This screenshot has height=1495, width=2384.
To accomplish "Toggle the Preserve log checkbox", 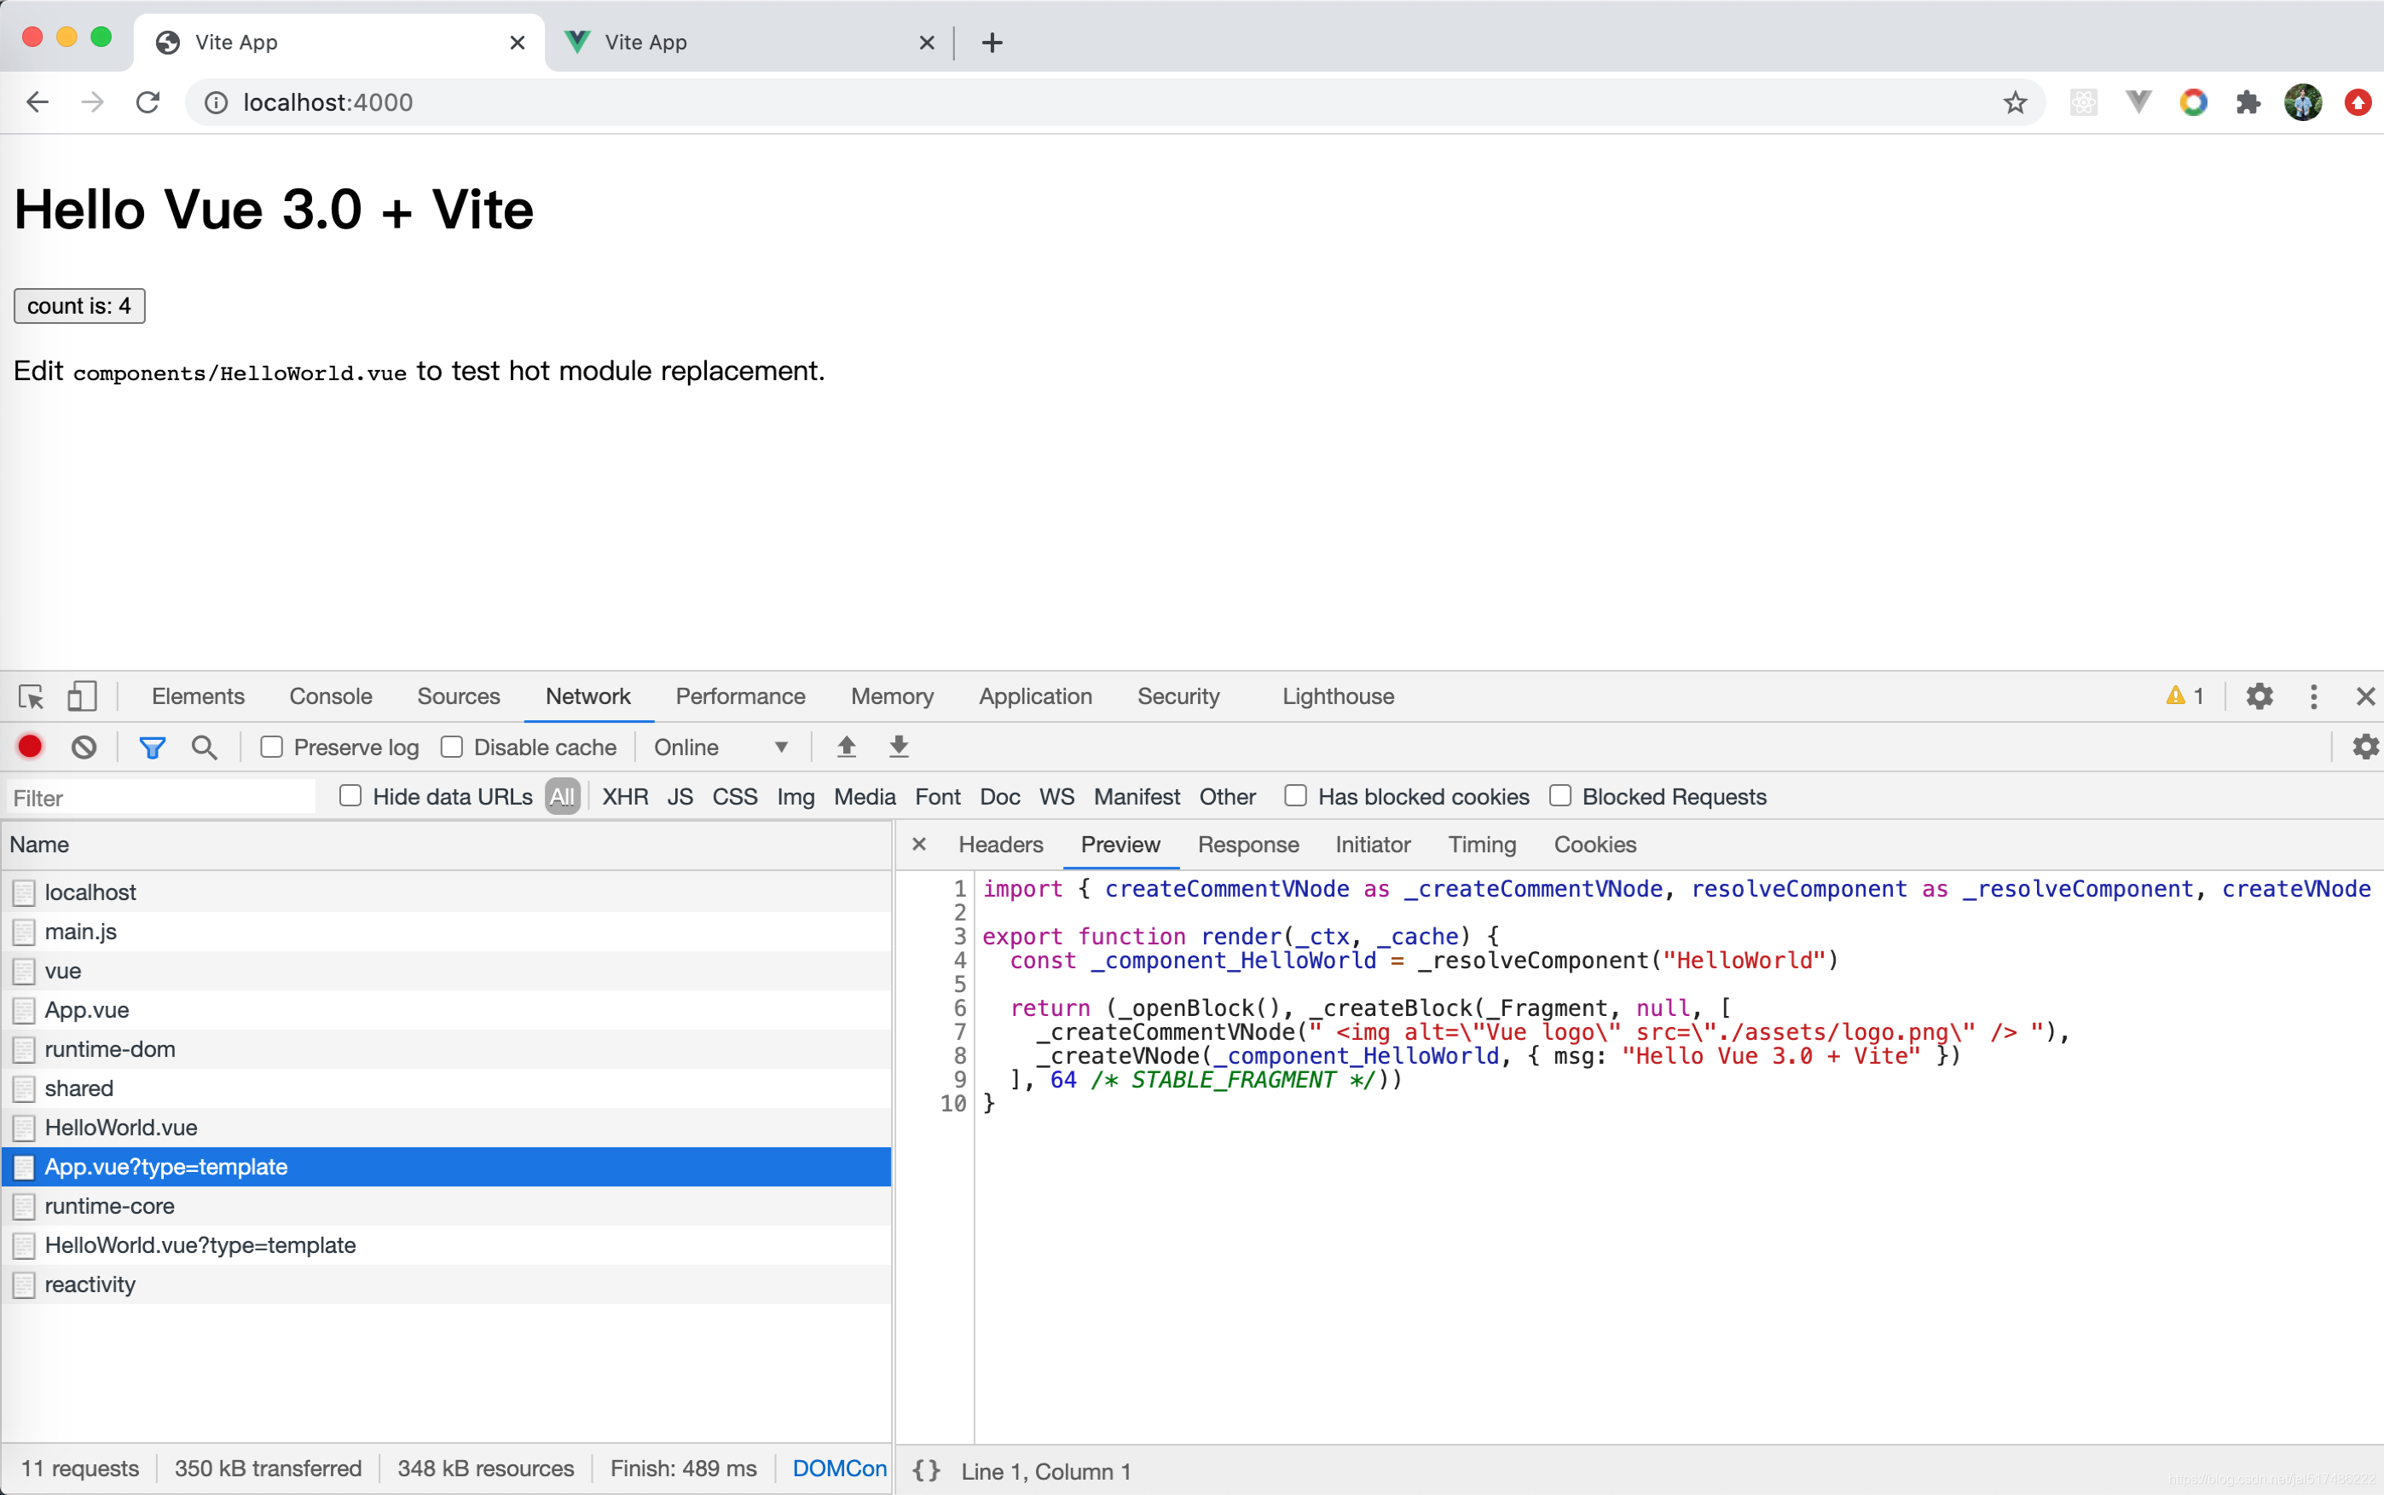I will tap(270, 747).
